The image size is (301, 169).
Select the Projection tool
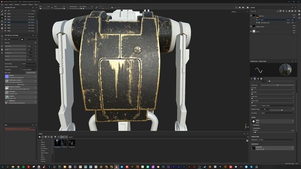click(x=2, y=18)
